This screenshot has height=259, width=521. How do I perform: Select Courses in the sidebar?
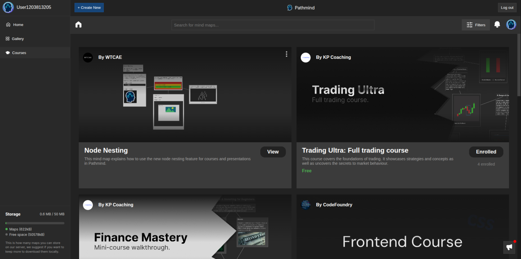tap(19, 53)
